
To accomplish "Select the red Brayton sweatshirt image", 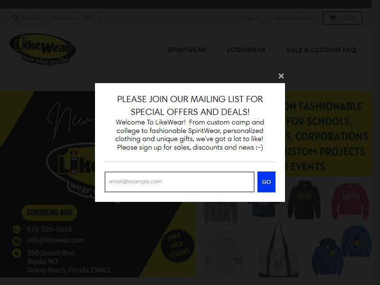I will 350,201.
